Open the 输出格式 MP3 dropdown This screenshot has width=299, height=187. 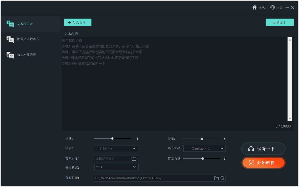116,167
